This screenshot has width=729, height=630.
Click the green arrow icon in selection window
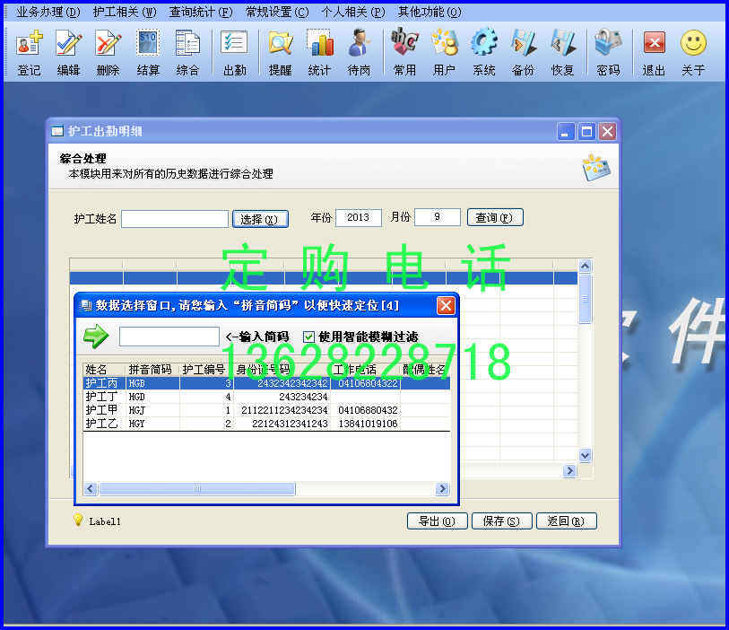click(96, 336)
